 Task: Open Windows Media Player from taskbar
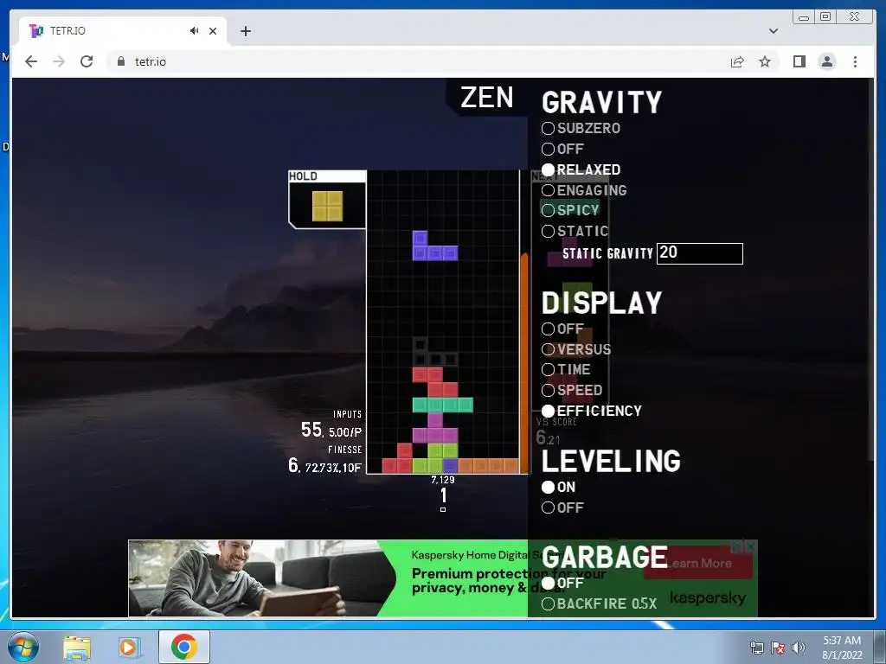tap(128, 647)
